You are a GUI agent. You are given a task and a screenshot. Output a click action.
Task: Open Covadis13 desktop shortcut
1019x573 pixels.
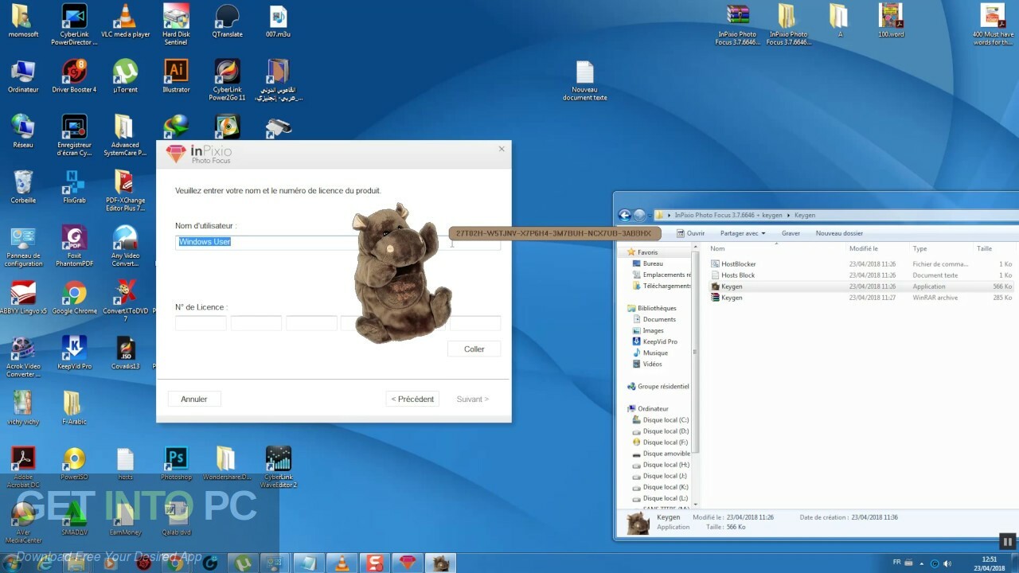(125, 353)
